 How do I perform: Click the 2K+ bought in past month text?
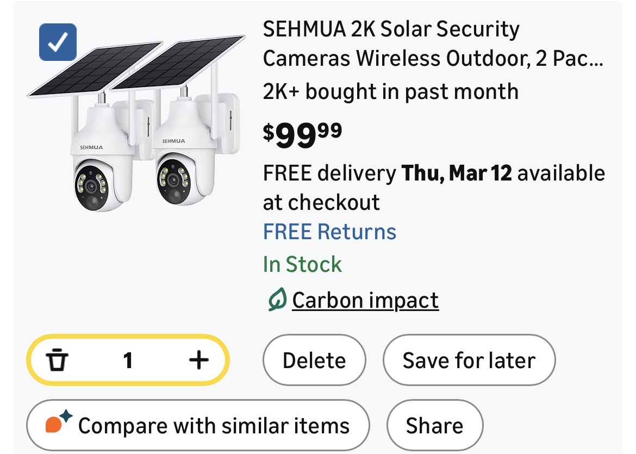pyautogui.click(x=390, y=91)
